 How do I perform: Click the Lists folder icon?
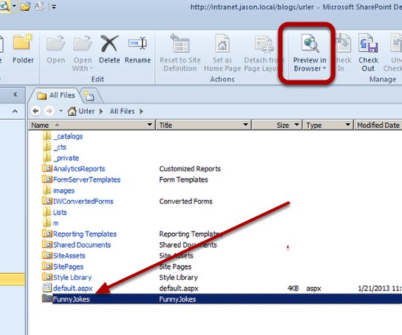47,211
